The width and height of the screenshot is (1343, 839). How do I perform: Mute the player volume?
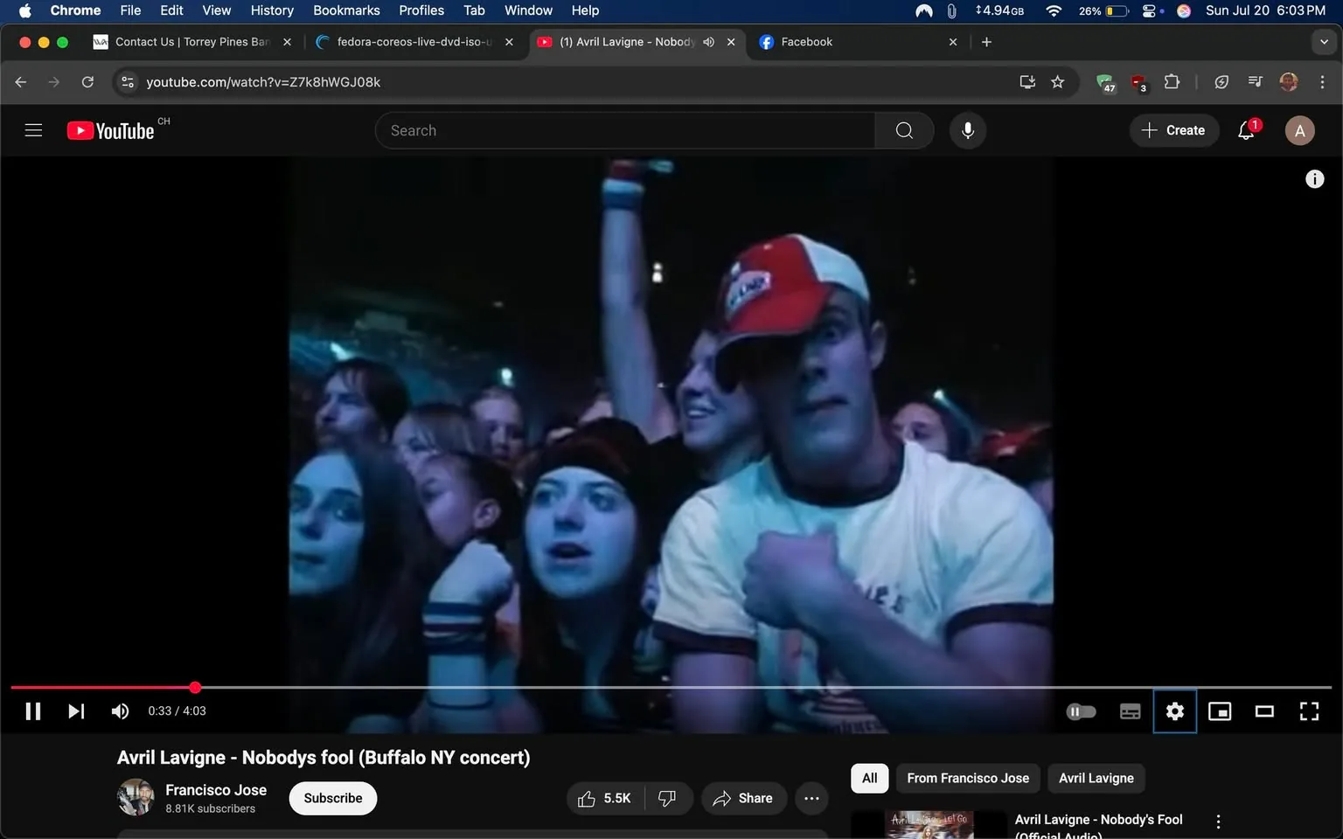120,711
